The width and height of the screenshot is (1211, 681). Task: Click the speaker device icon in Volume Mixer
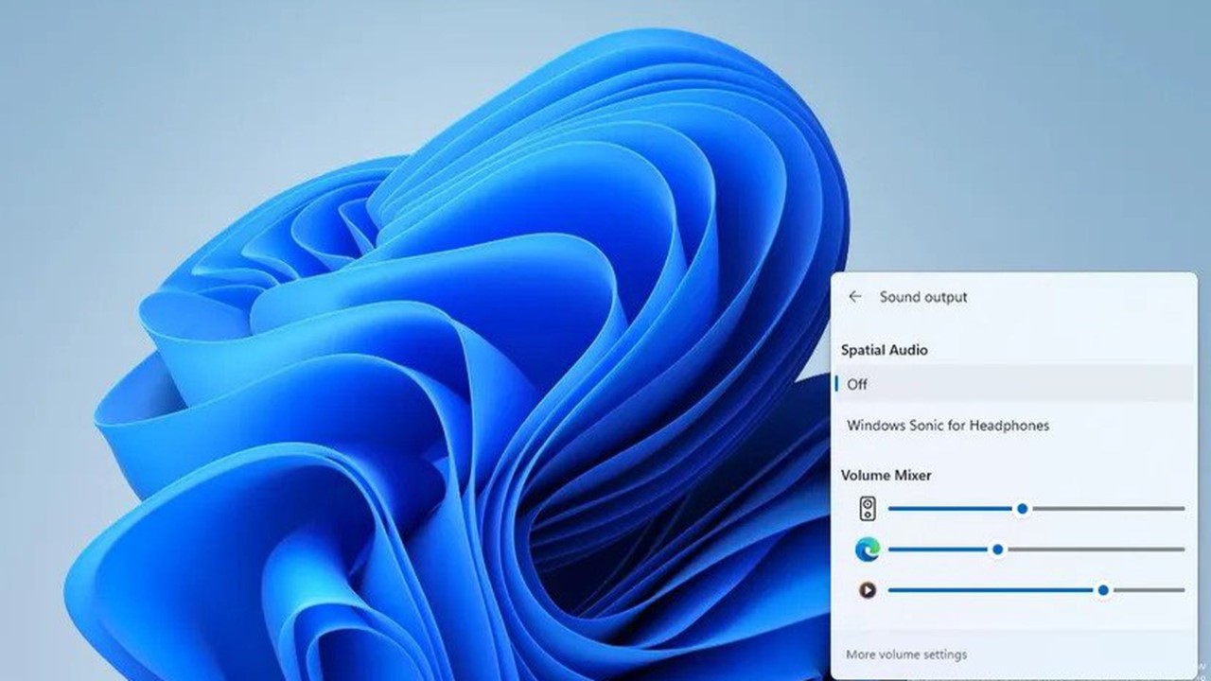(x=868, y=509)
